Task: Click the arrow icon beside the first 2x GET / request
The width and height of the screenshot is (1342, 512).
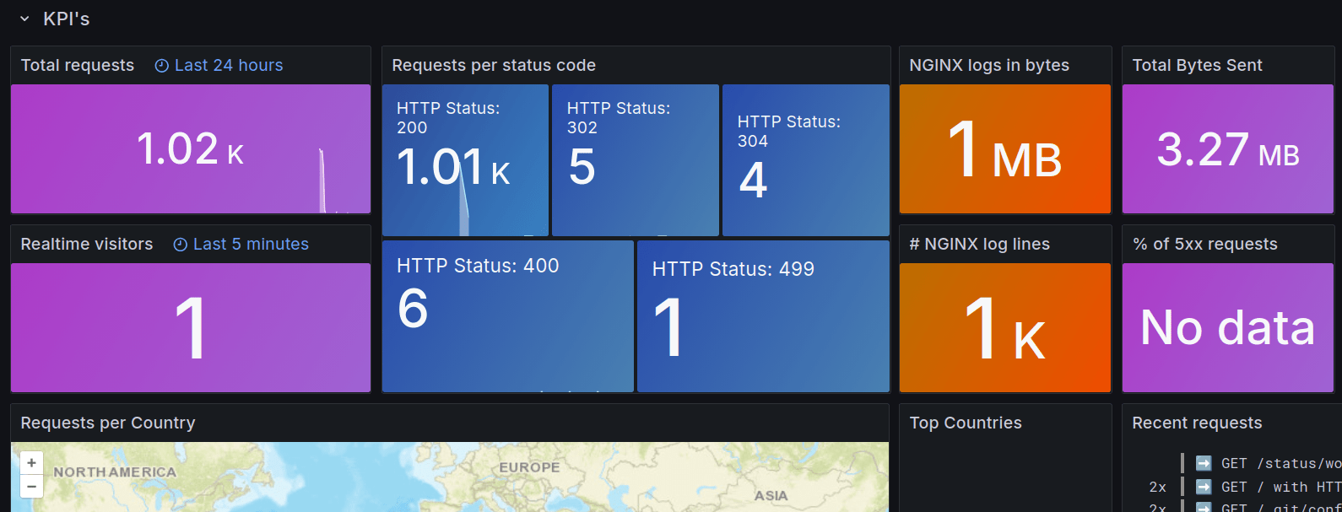Action: 1204,487
